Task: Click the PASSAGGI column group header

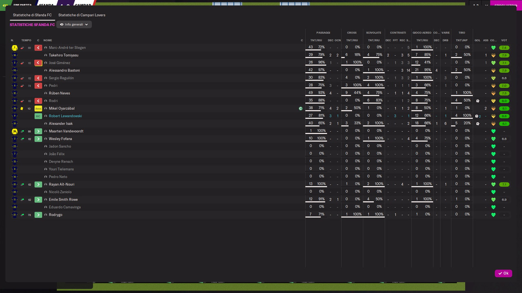Action: pyautogui.click(x=323, y=33)
